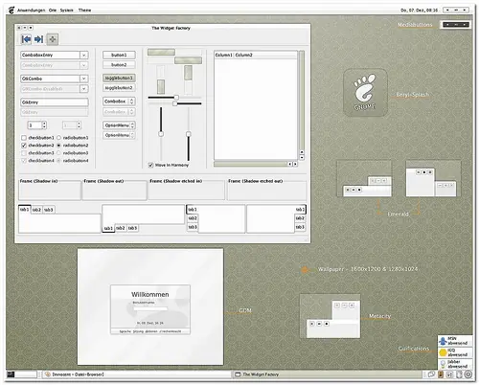Click the GNOME foot splash icon
479x385 pixels.
[365, 92]
